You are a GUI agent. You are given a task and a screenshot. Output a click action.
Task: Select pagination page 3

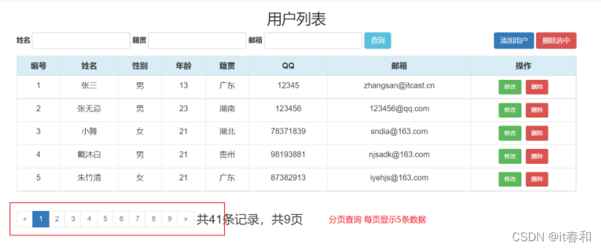73,219
